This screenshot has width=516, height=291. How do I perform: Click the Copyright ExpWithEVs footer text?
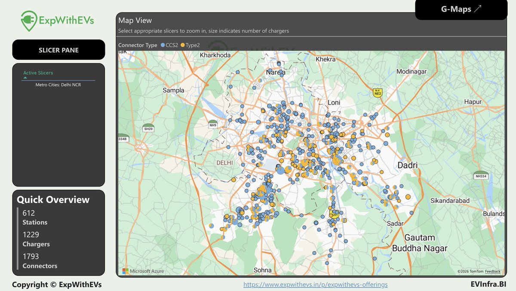[57, 285]
